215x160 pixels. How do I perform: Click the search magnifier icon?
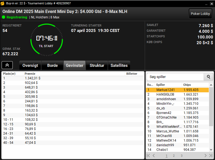click(x=208, y=77)
